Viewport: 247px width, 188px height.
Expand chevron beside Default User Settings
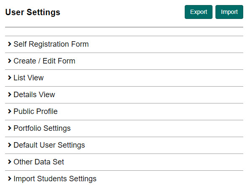pyautogui.click(x=10, y=145)
